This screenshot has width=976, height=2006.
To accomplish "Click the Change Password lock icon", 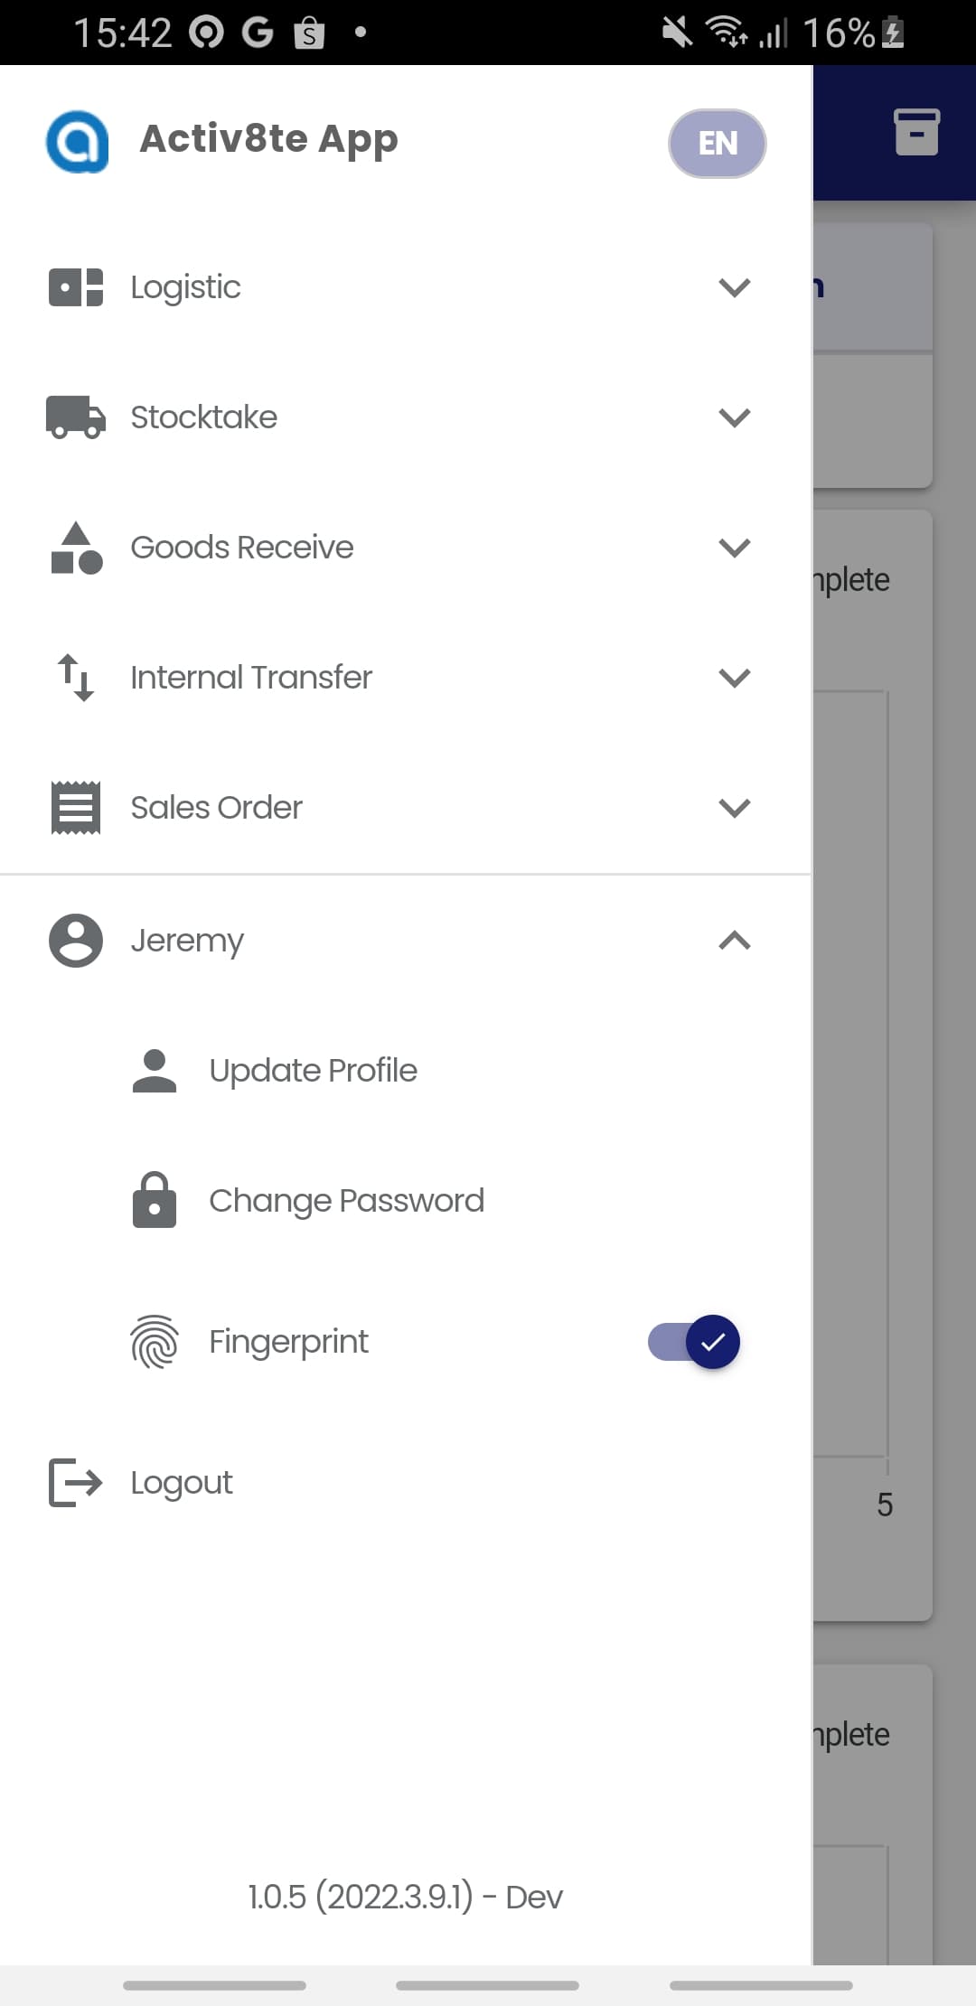I will pos(155,1200).
